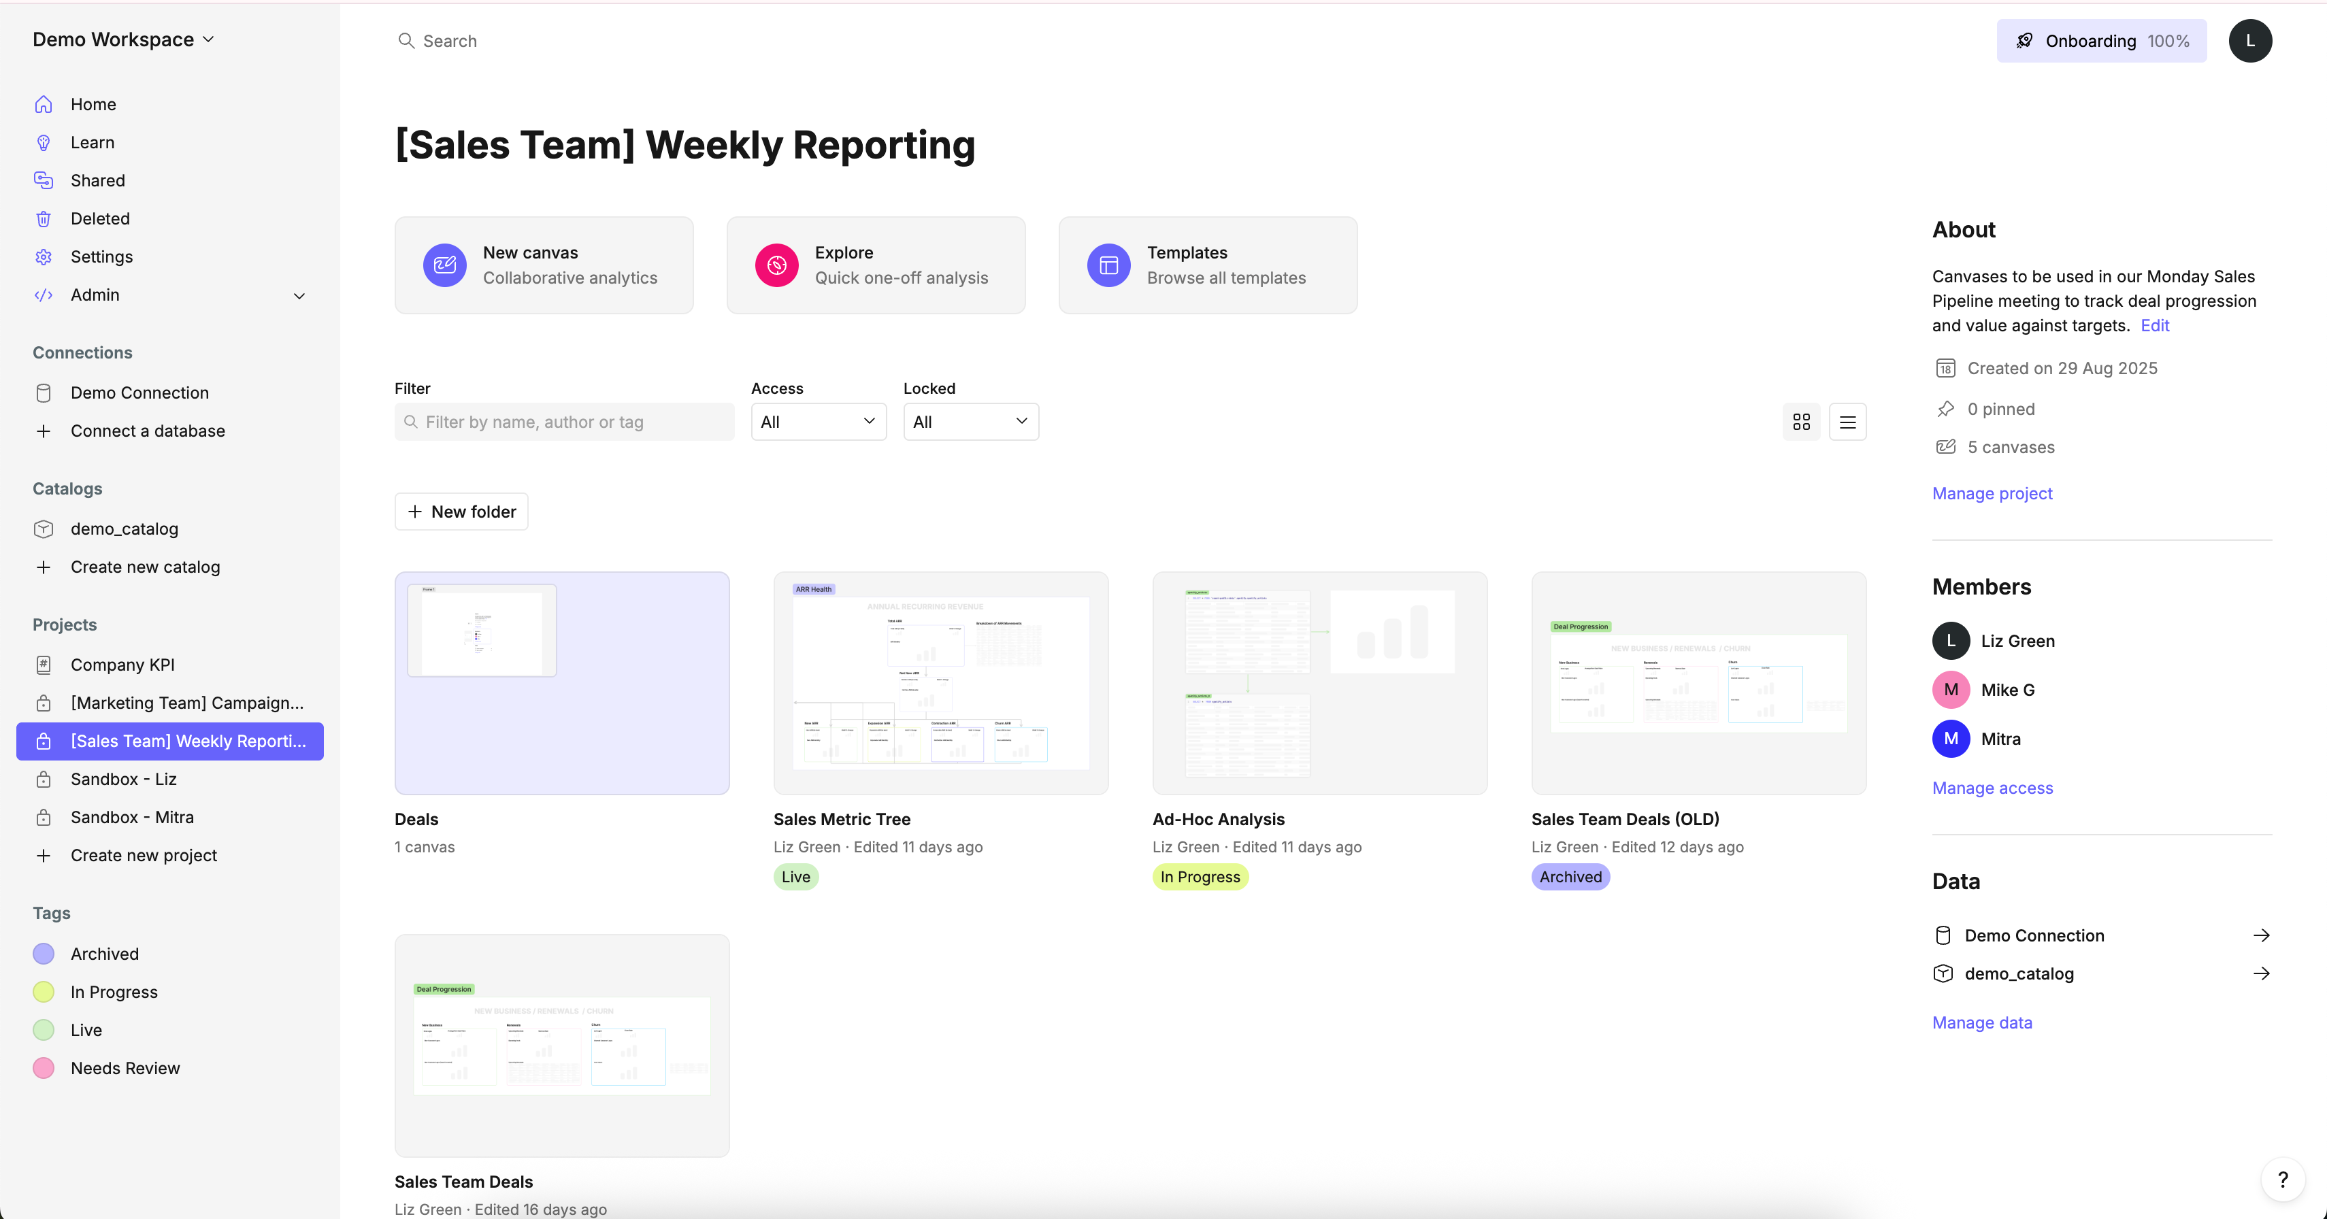Click the Onboarding rocket icon
Screen dimensions: 2327x1219
pyautogui.click(x=2024, y=41)
